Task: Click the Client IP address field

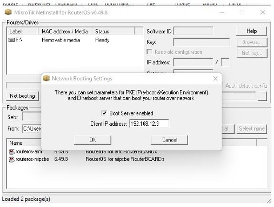Action: pos(149,123)
